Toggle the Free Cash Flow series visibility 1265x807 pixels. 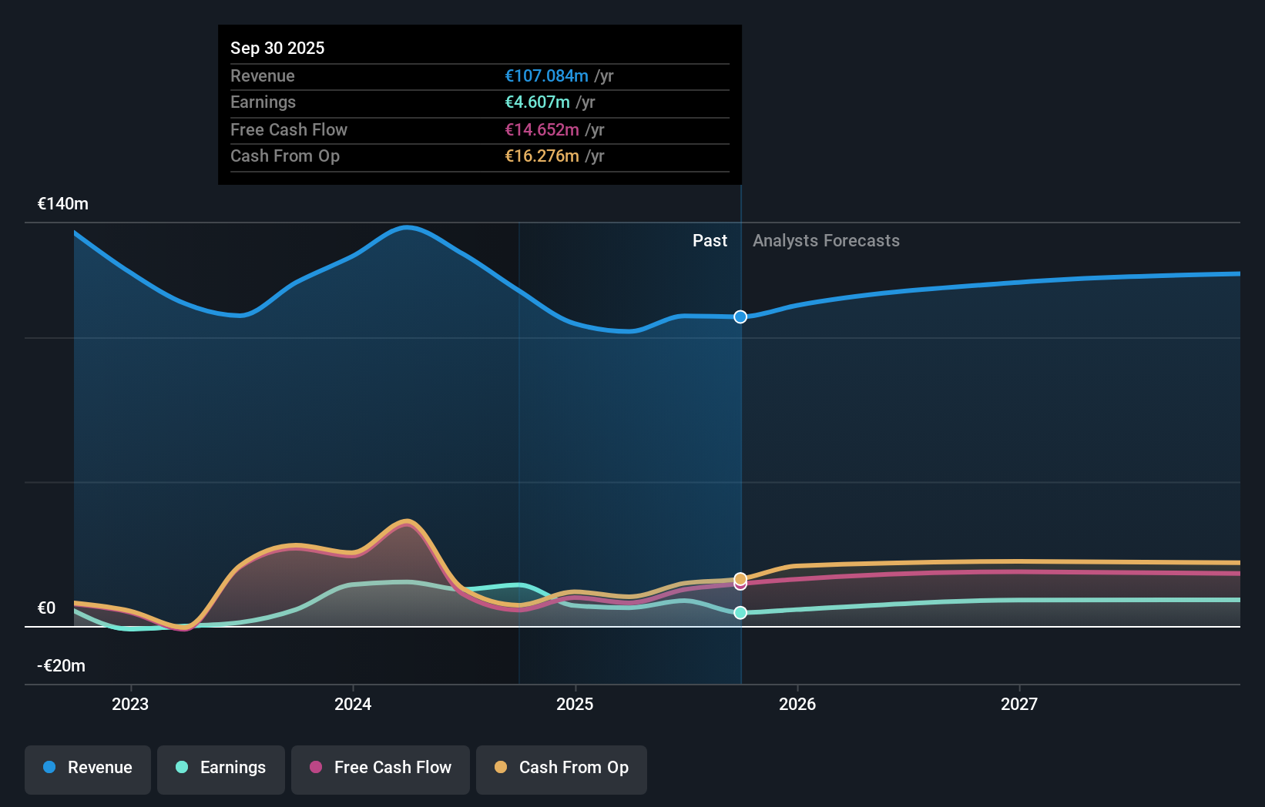point(380,768)
